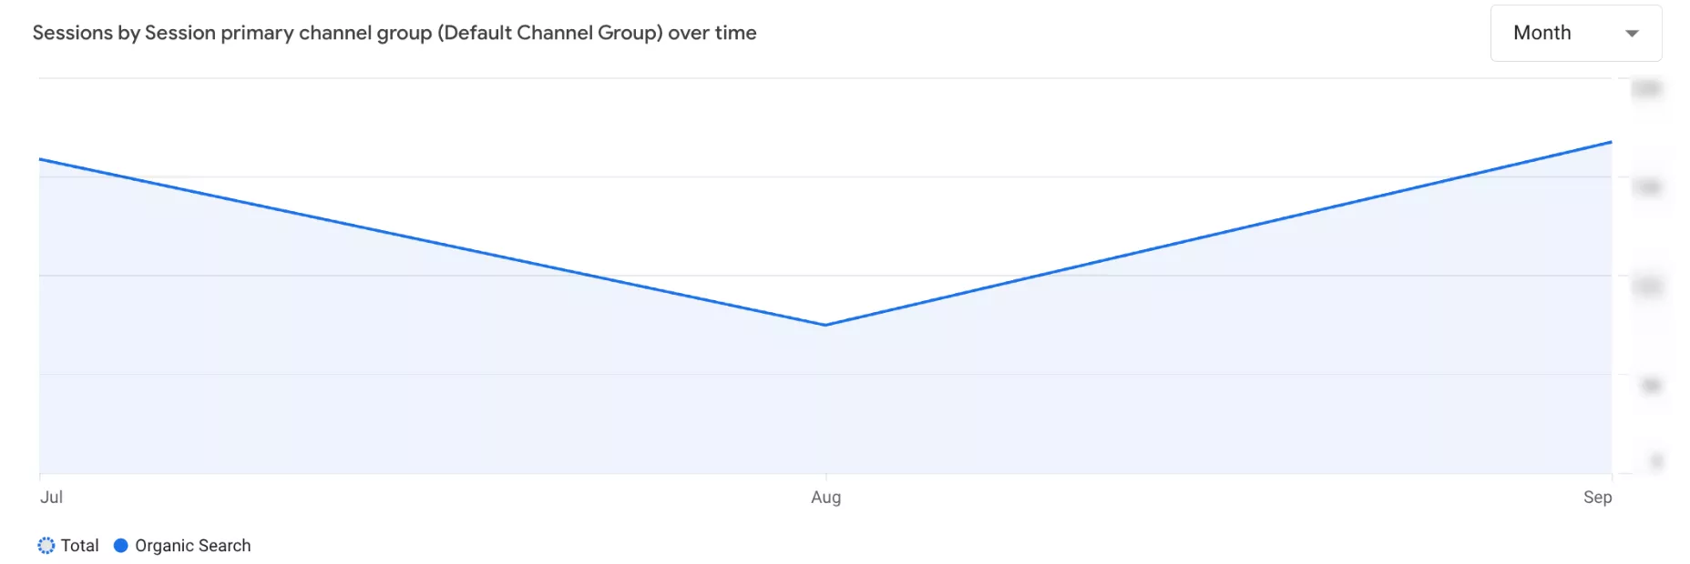Select the July starting point of the line
This screenshot has width=1690, height=564.
point(40,159)
